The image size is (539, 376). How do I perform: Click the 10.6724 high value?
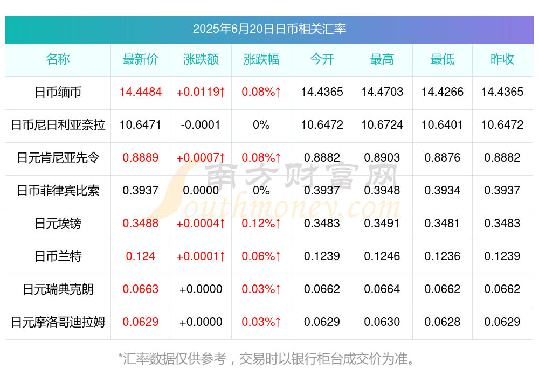tap(382, 124)
